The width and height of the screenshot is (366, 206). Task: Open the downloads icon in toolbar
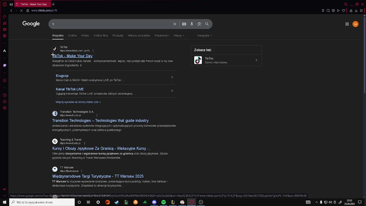pyautogui.click(x=356, y=11)
